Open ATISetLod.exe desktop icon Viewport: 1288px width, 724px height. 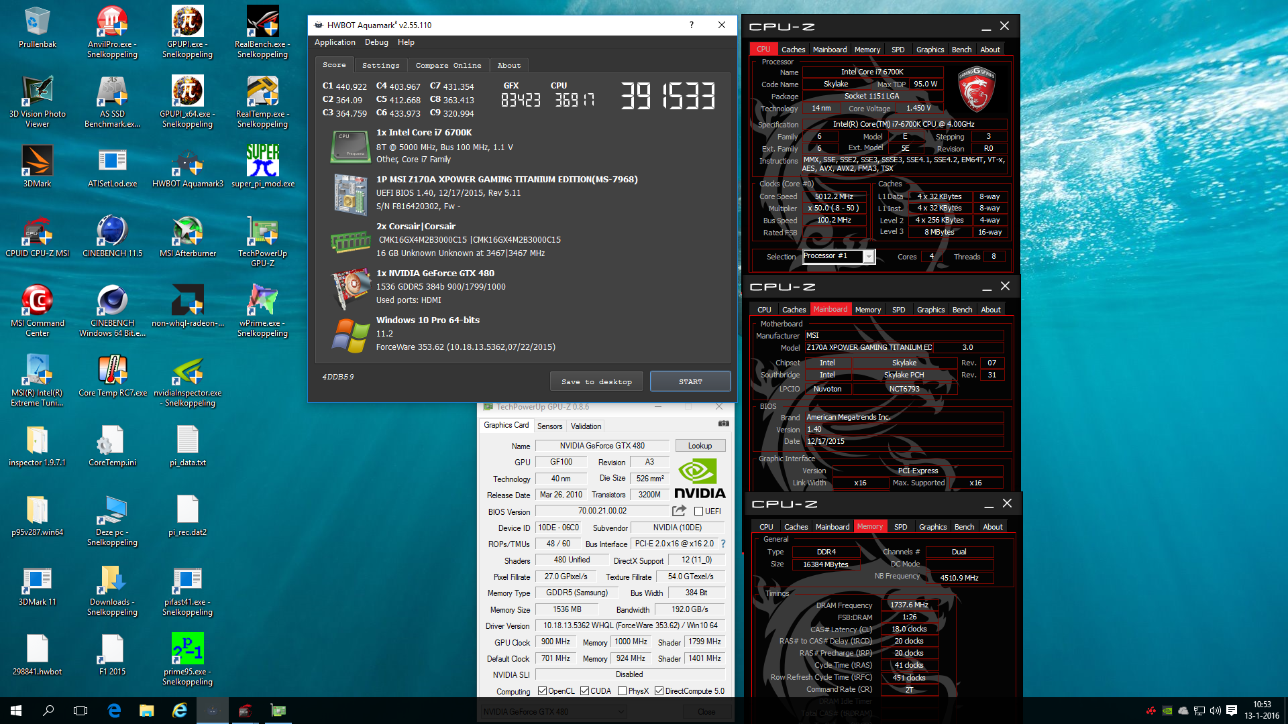112,167
